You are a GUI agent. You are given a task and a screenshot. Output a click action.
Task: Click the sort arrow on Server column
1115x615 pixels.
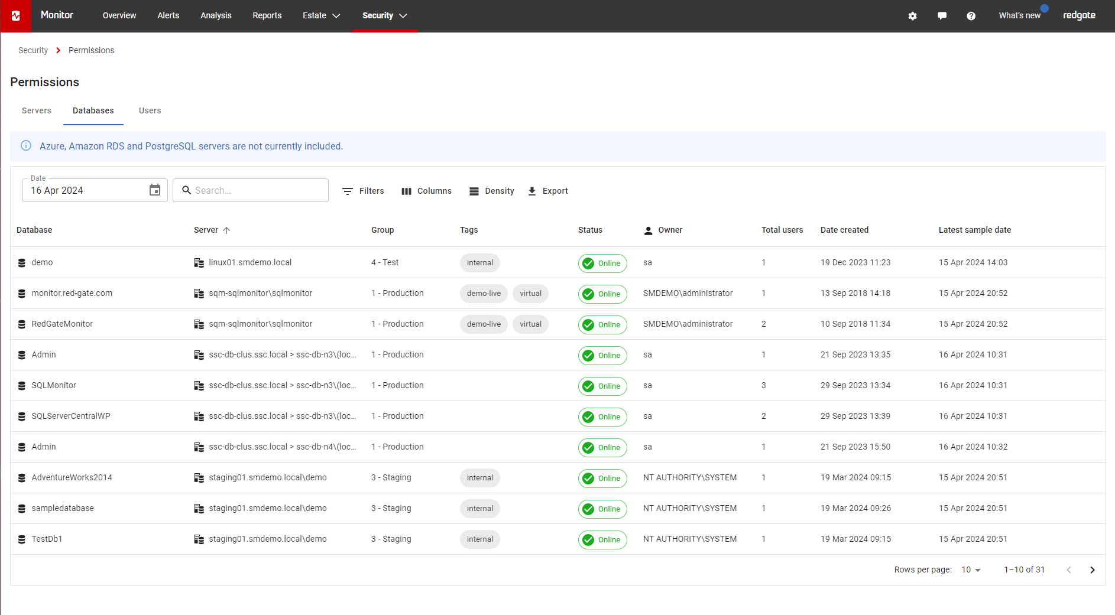coord(226,230)
